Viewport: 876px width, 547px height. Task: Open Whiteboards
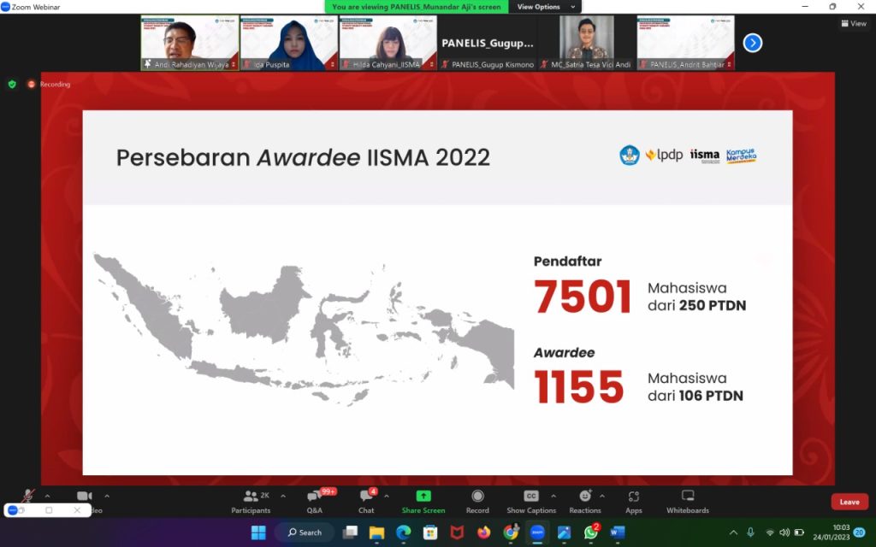point(688,501)
